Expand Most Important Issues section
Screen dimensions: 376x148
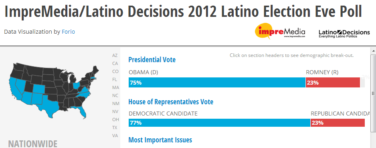(x=160, y=140)
